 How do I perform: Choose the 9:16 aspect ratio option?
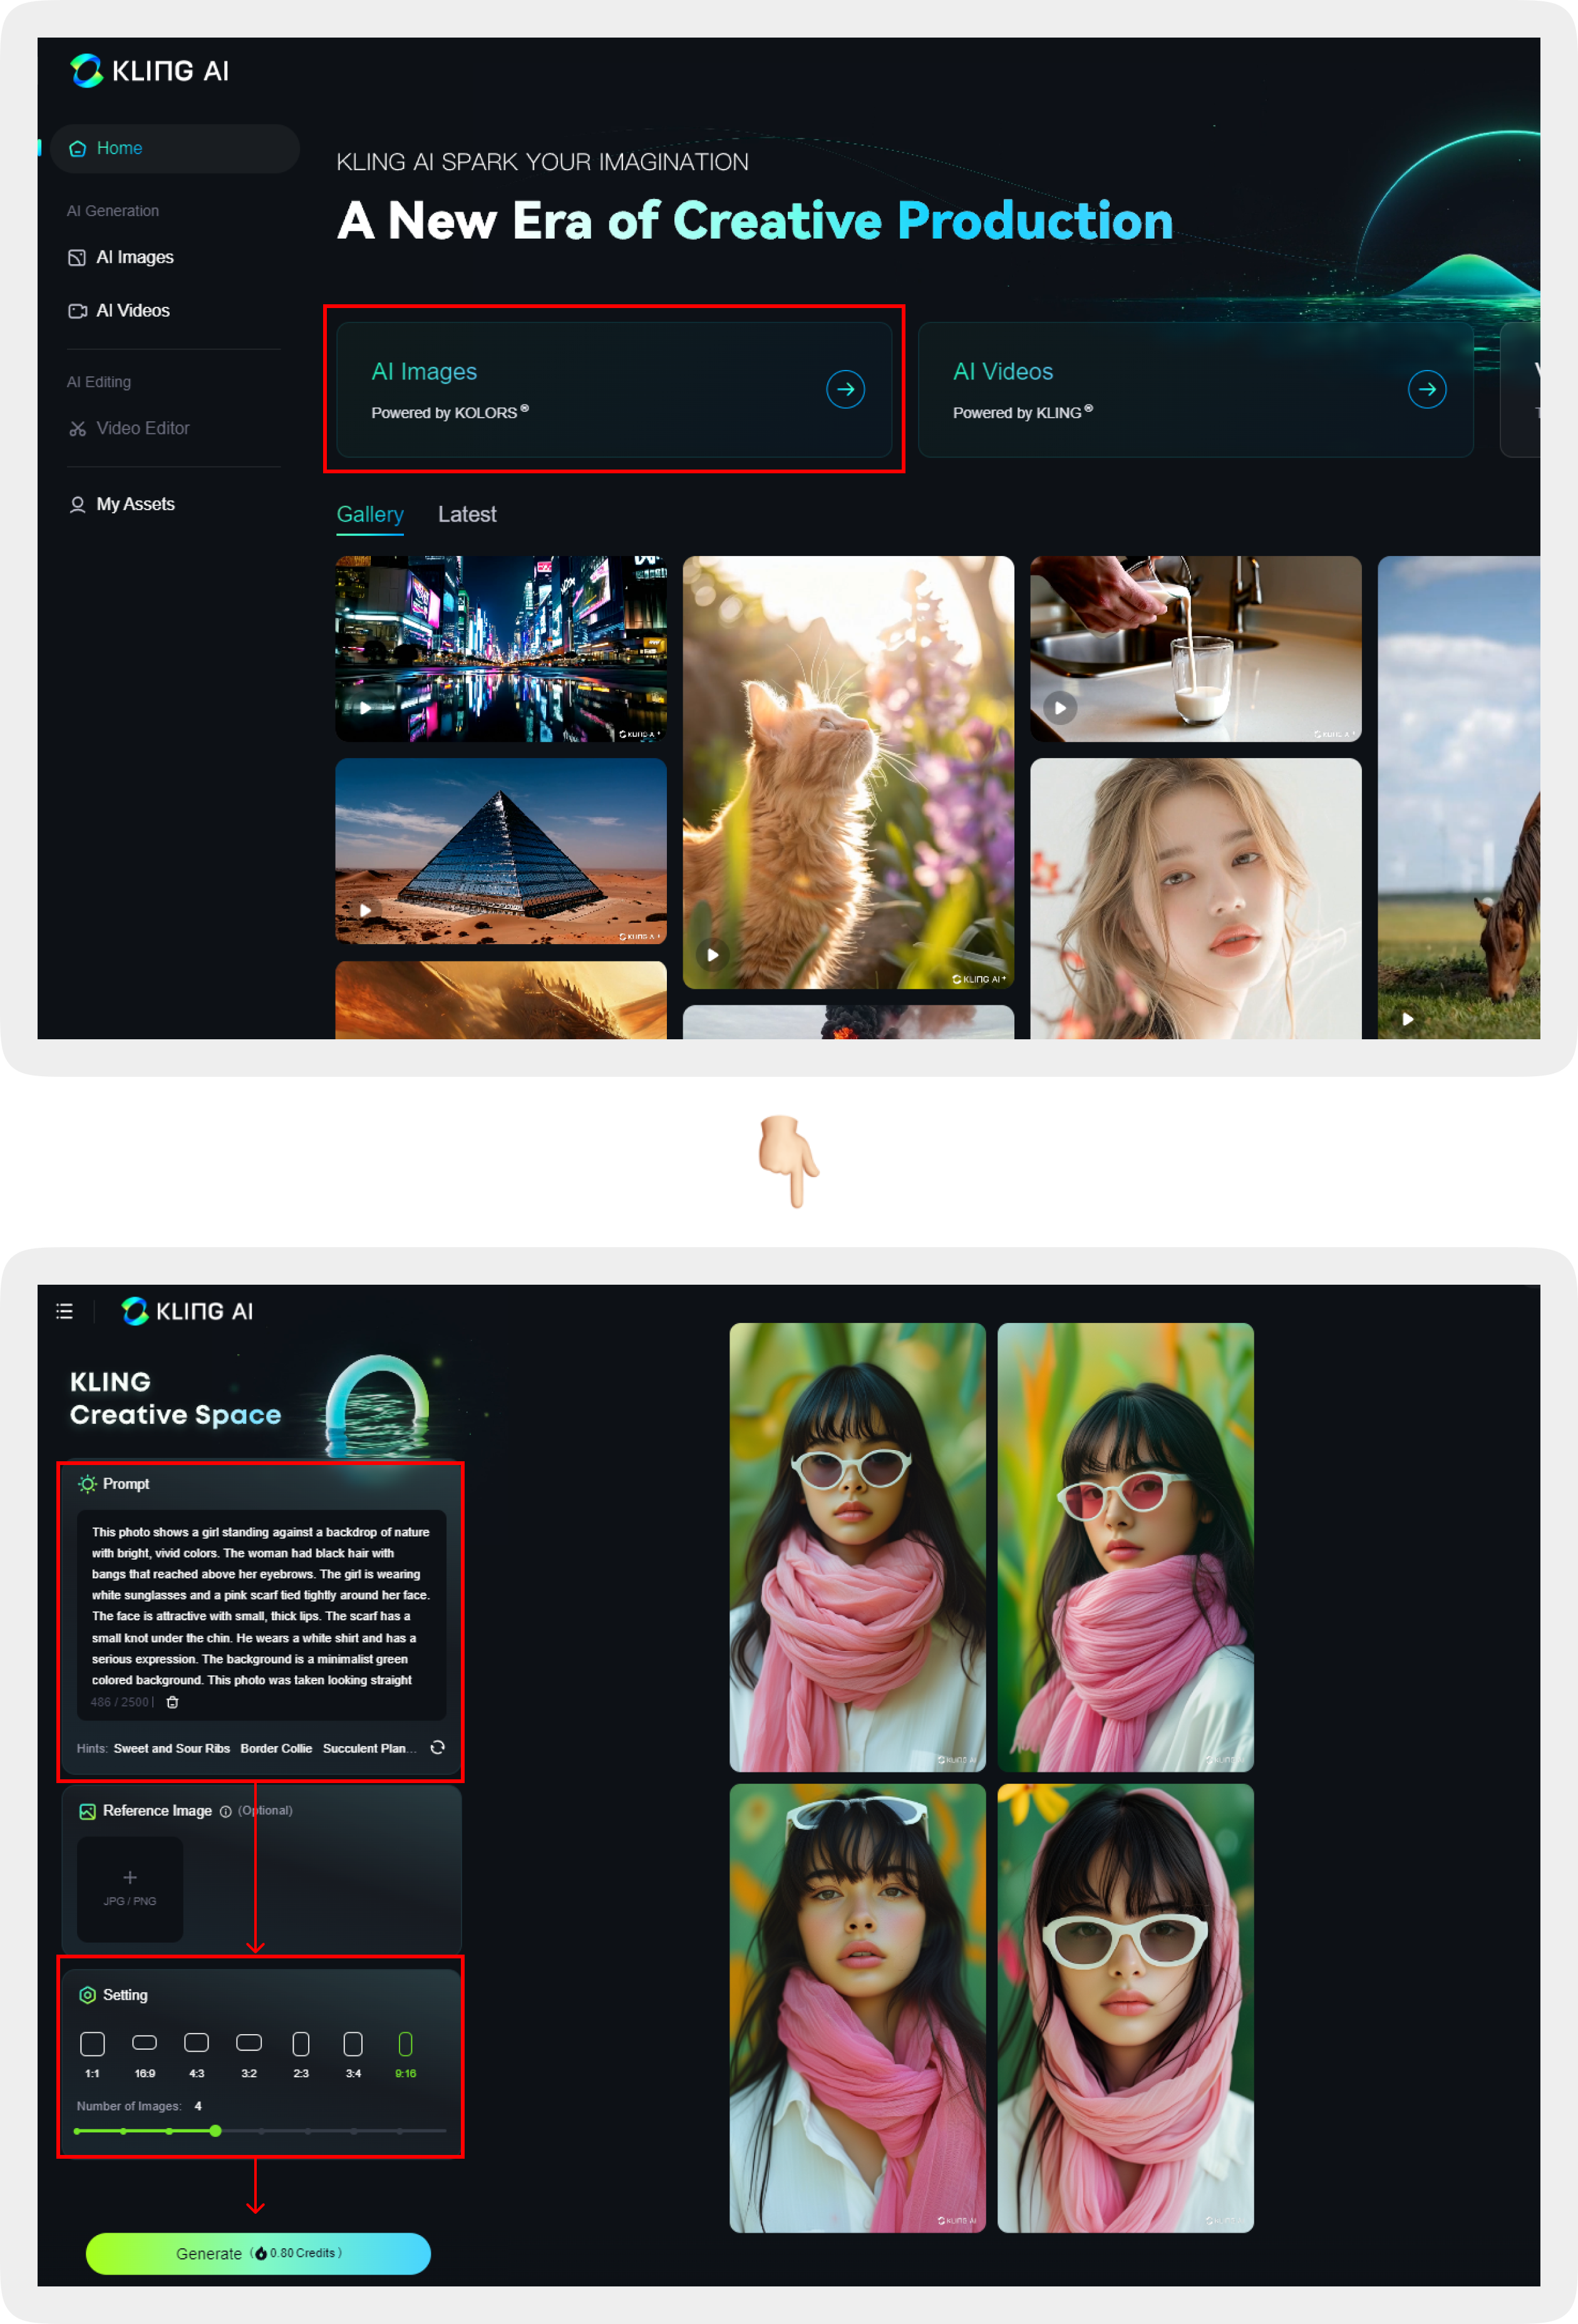tap(405, 2044)
